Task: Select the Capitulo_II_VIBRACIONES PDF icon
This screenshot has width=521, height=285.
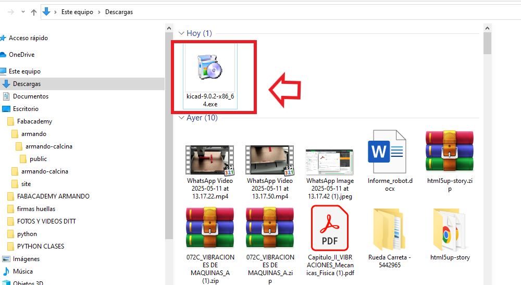Action: [x=330, y=228]
